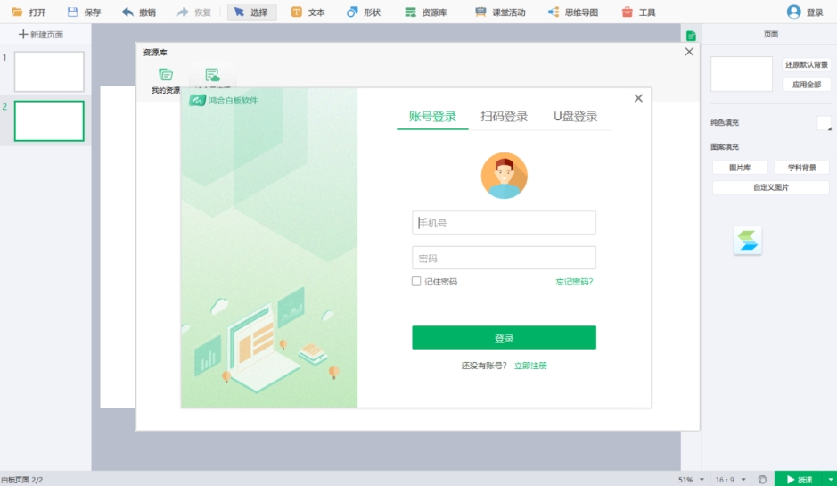Activate the 选择 pointer tool
Viewport: 837px width, 486px height.
click(x=251, y=12)
